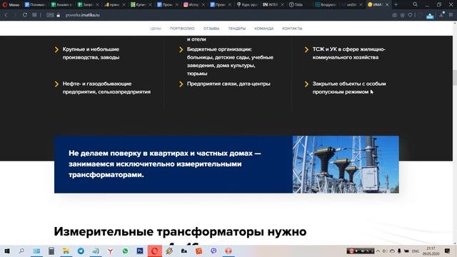Bookmark page with the heart icon
The height and width of the screenshot is (257, 457).
click(410, 15)
